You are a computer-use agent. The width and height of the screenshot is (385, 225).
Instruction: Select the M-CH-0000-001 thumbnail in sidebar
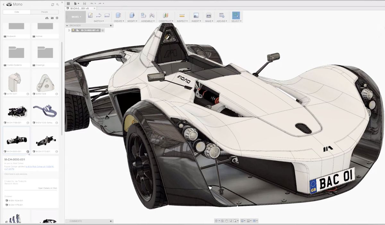16,140
